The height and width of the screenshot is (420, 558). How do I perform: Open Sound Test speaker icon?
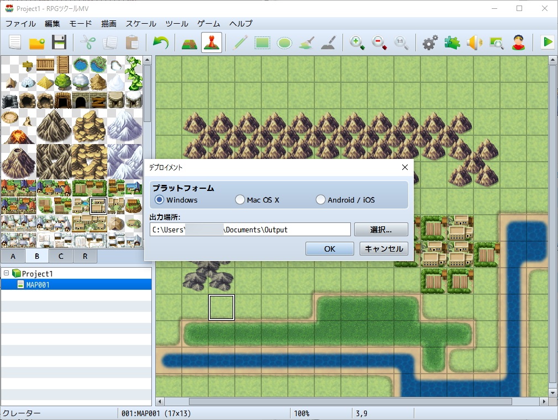tap(474, 42)
